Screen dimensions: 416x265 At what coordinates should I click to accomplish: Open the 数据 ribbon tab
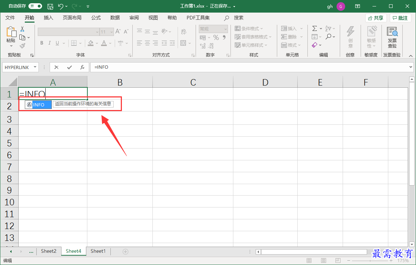[115, 18]
